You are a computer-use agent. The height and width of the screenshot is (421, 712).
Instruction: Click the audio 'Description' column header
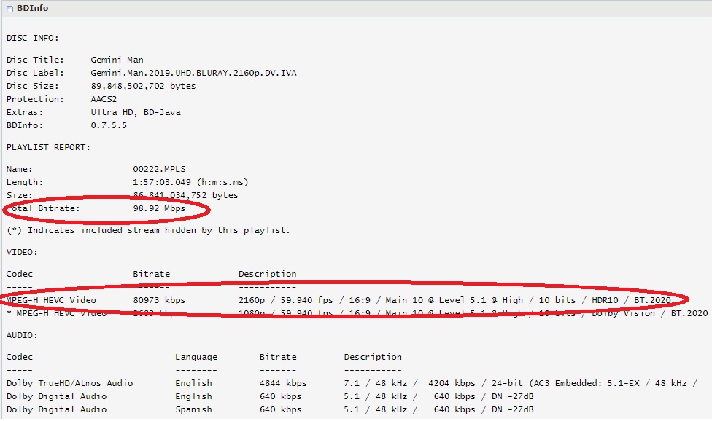373,357
